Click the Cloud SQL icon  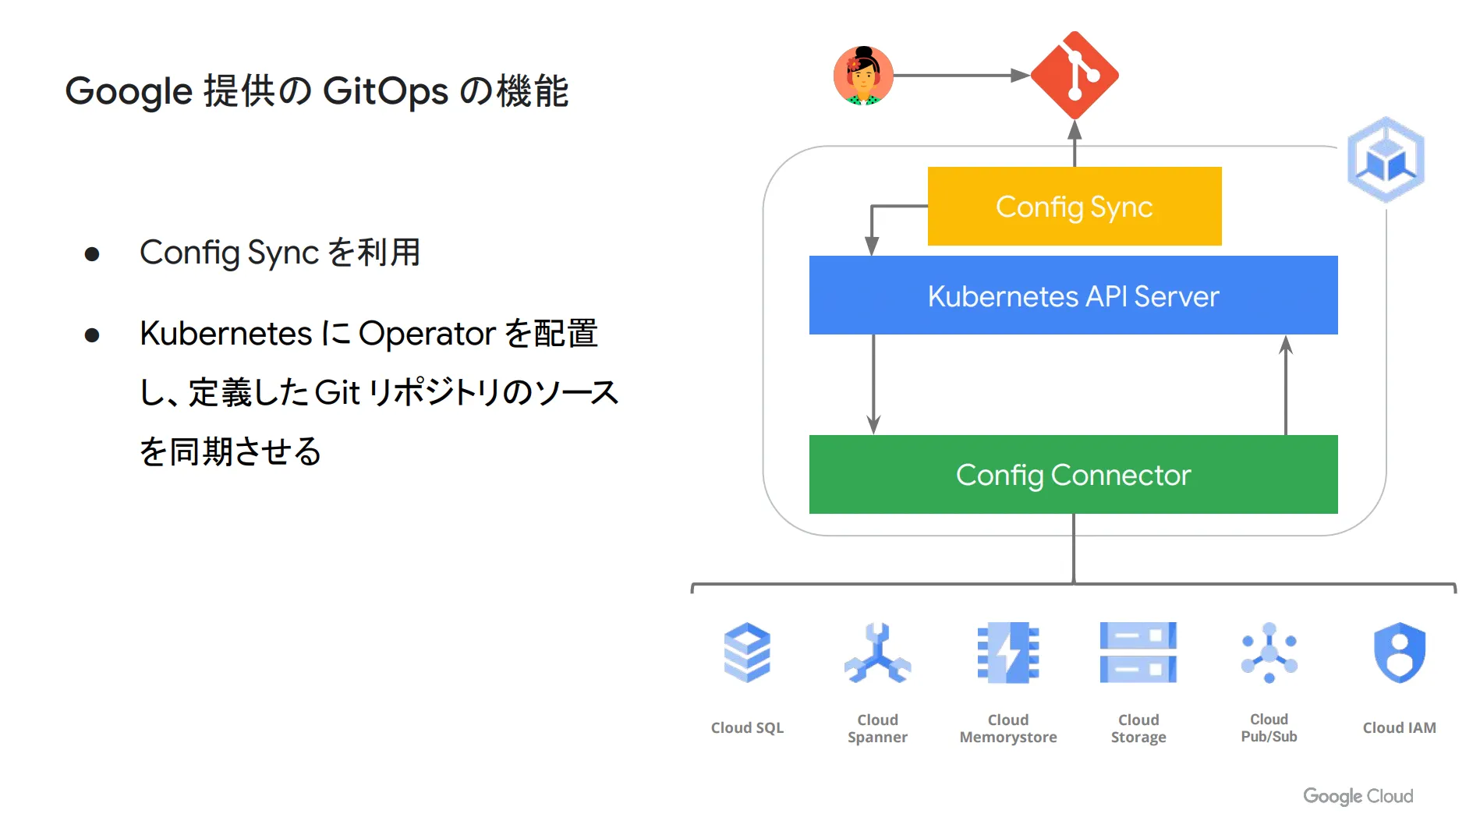[747, 653]
